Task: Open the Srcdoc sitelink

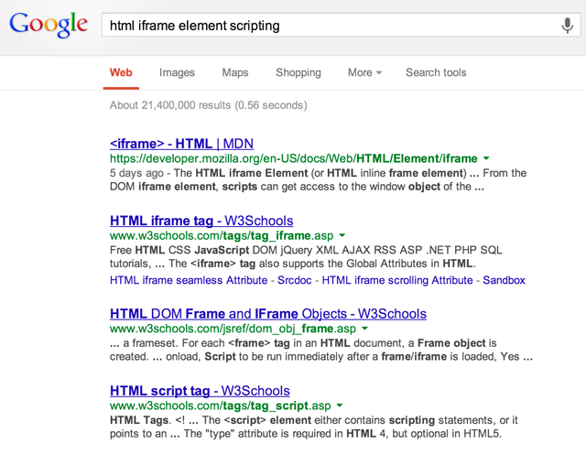Action: coord(295,280)
